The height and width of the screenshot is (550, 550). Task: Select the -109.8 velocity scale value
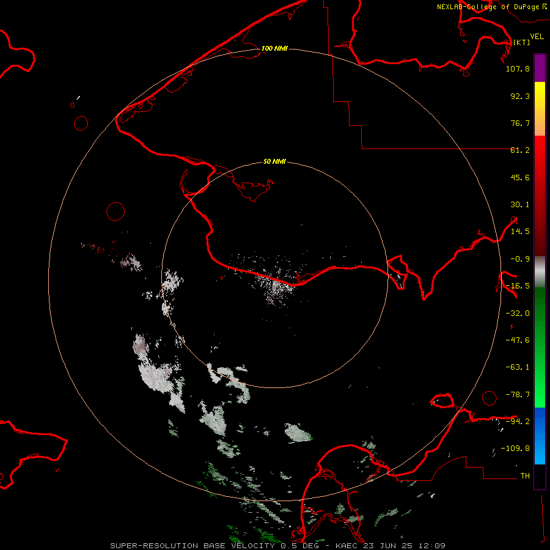tap(515, 449)
